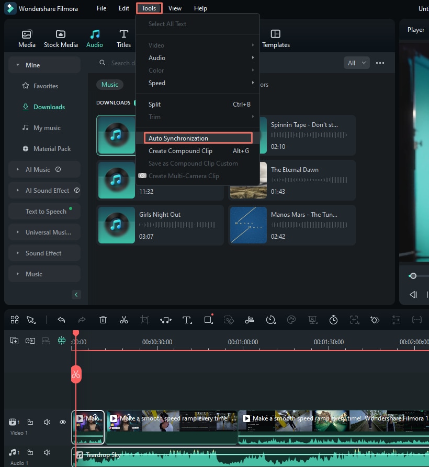Choose Create Compound Clip
This screenshot has height=467, width=429.
click(x=198, y=151)
